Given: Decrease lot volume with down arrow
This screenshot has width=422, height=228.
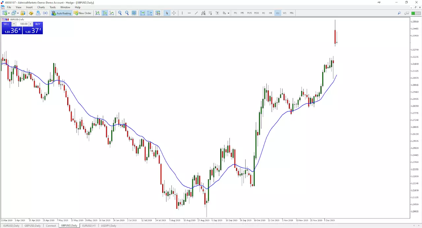Looking at the screenshot, I should (x=14, y=24).
